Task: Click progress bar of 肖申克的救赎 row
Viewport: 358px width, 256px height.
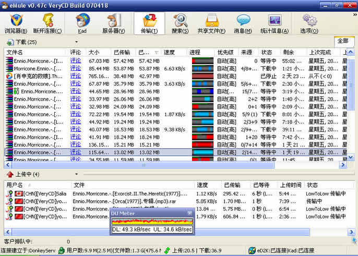Action: tap(202, 76)
